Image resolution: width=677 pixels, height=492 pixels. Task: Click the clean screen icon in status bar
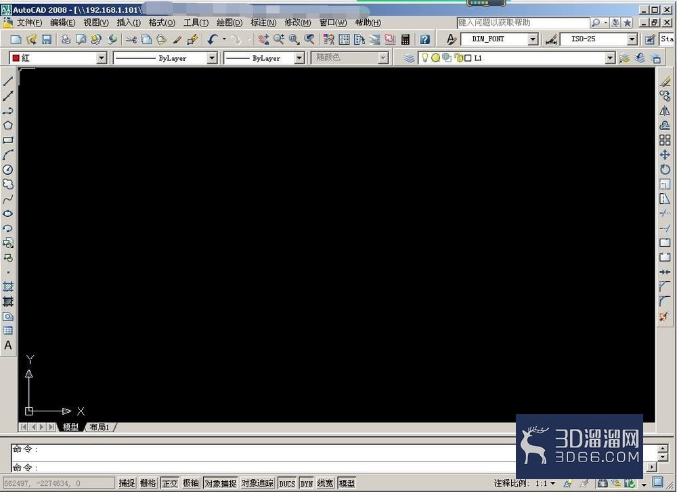click(657, 482)
